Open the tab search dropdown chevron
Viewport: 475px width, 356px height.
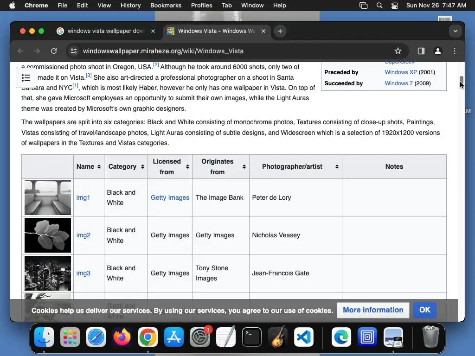click(x=456, y=31)
